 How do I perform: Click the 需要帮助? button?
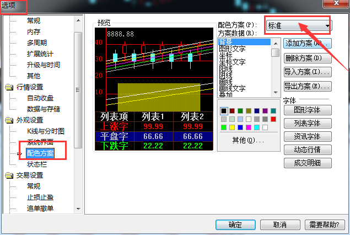325,225
